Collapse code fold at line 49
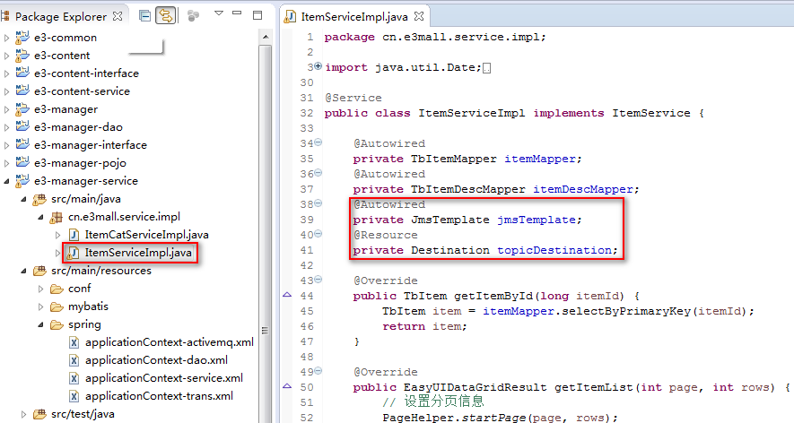 point(318,371)
